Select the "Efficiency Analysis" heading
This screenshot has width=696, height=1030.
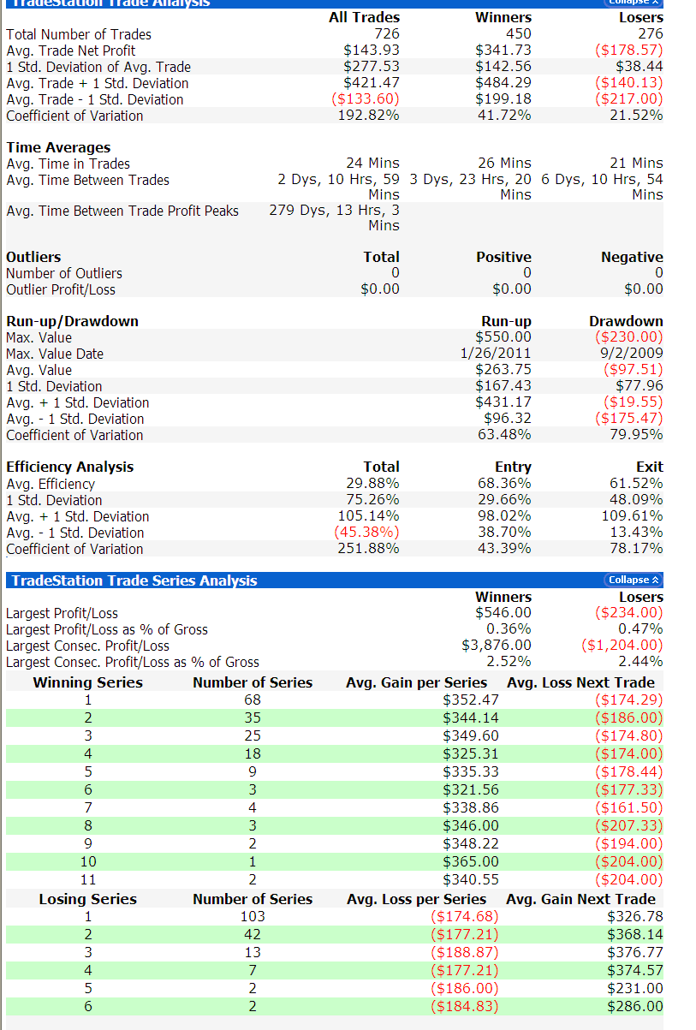(x=70, y=467)
